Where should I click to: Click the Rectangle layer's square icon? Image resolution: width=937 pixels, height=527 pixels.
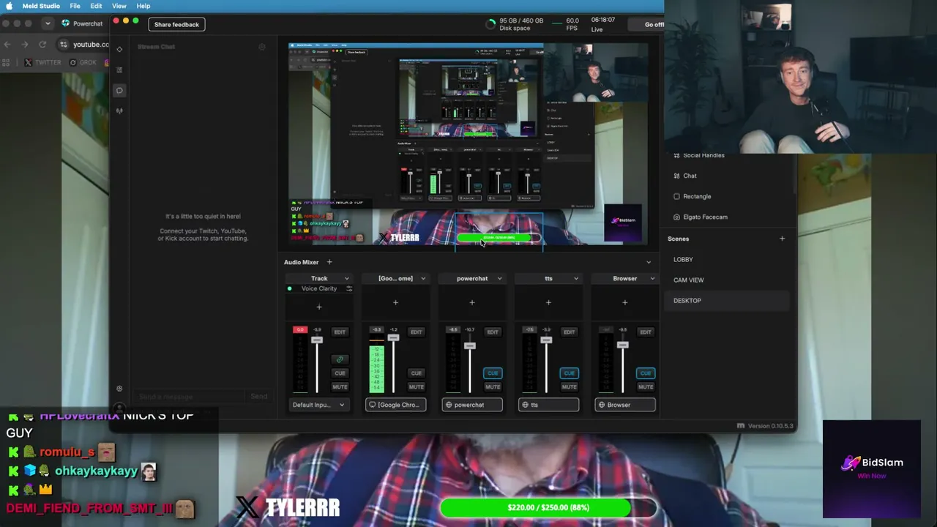point(676,196)
